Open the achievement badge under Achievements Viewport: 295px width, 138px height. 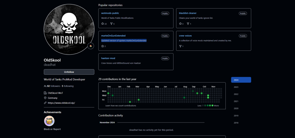coord(49,121)
